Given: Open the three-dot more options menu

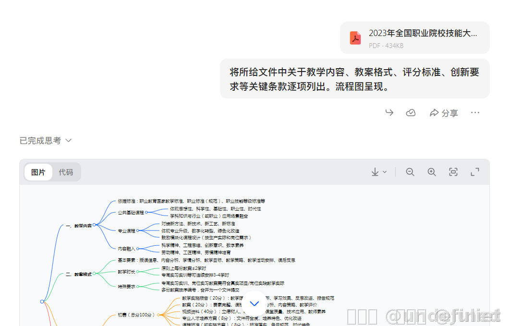Looking at the screenshot, I should 475,112.
